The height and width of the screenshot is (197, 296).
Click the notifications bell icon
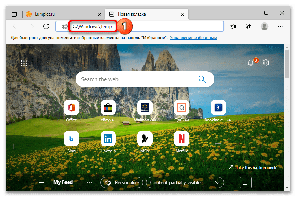click(x=251, y=63)
